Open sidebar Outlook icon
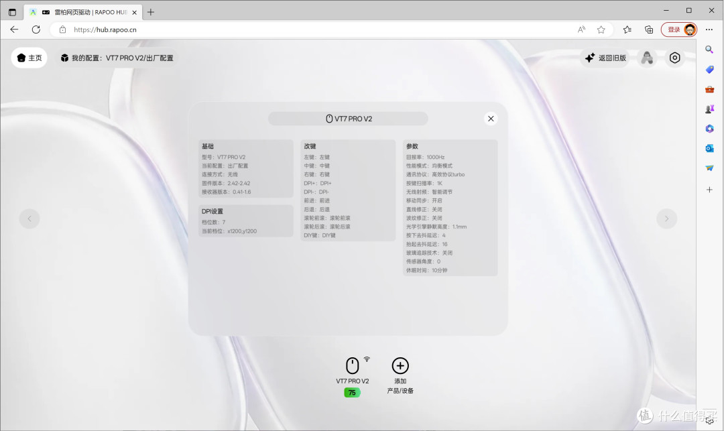The height and width of the screenshot is (431, 724). [709, 148]
